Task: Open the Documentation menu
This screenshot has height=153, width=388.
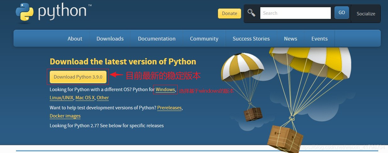Action: click(157, 39)
